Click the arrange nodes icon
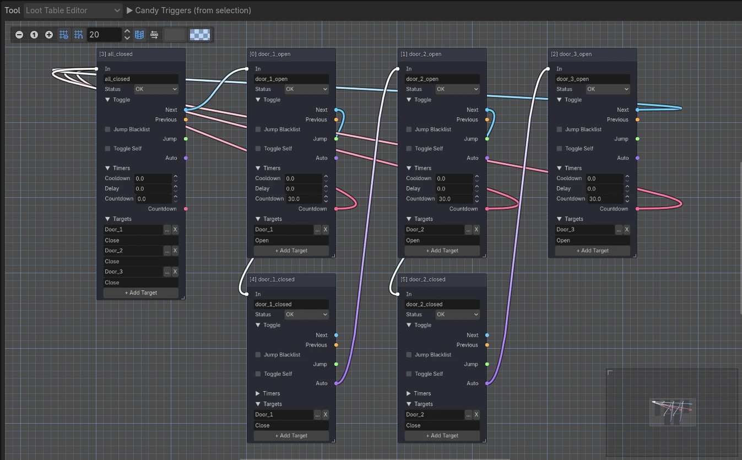 click(x=154, y=35)
